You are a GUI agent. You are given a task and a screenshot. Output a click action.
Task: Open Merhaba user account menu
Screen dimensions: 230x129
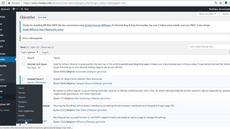click(x=220, y=9)
